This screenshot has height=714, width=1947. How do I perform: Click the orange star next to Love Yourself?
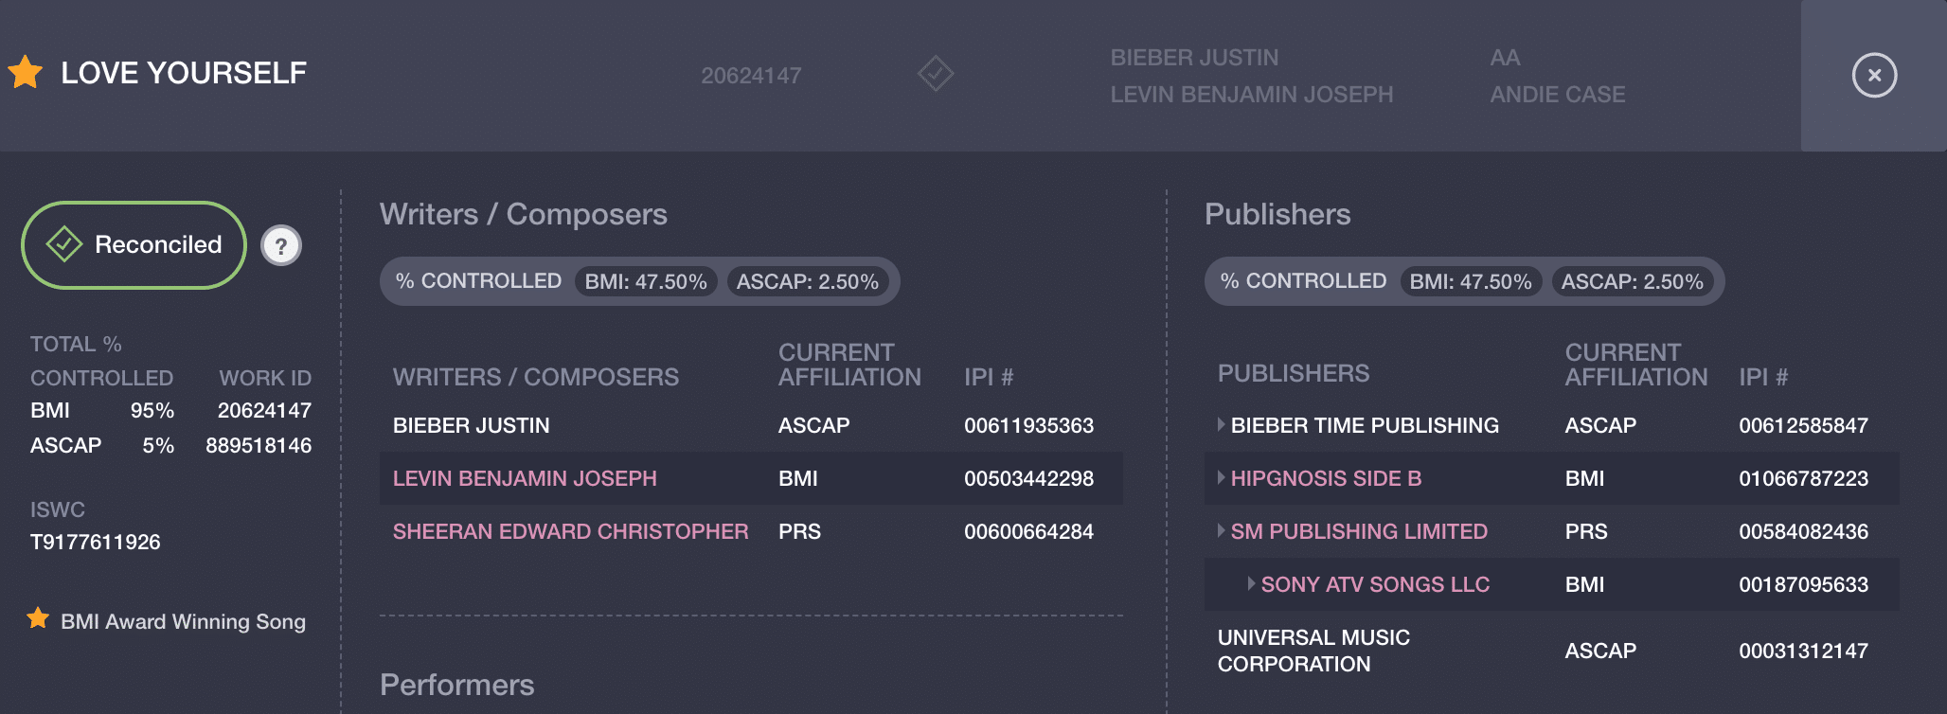coord(26,72)
